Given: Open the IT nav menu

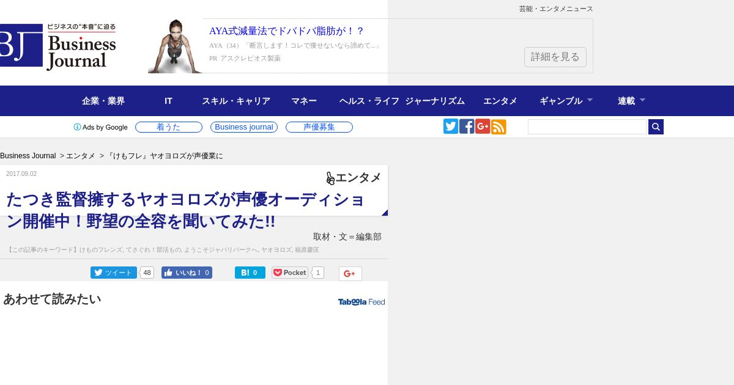Looking at the screenshot, I should coord(168,101).
